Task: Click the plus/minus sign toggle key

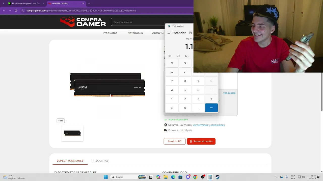Action: (x=172, y=108)
